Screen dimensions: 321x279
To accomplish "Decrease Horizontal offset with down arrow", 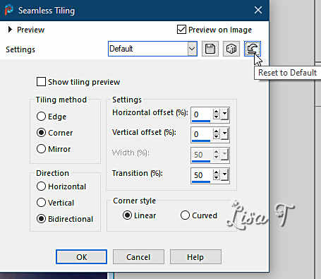I will (x=217, y=117).
